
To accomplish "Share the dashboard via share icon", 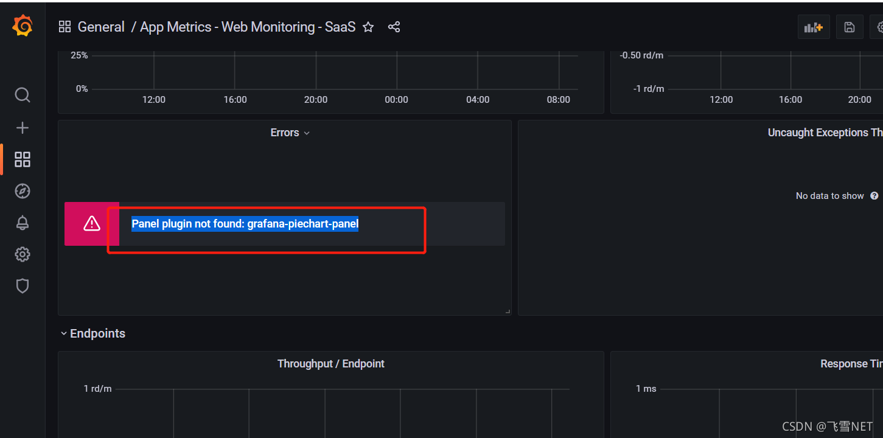I will [394, 27].
